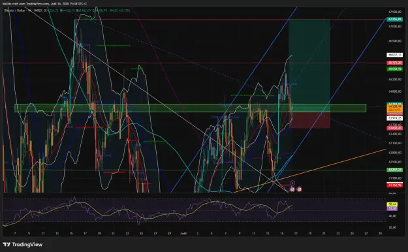Click the 67 500,00 price scale tick
This screenshot has height=252, width=408.
(394, 12)
